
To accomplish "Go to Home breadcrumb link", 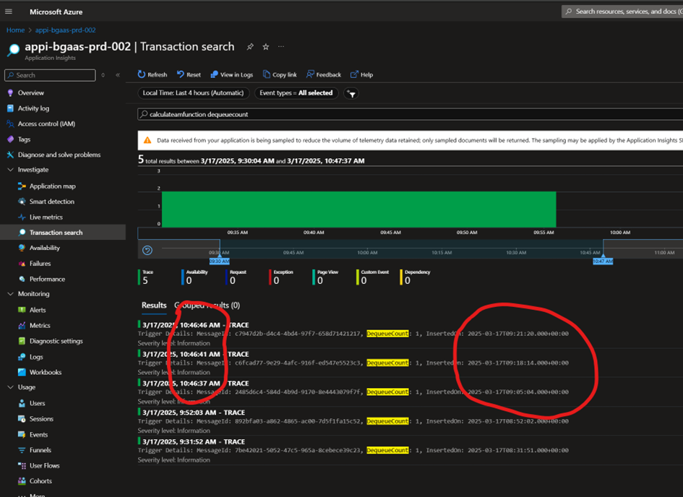I will [x=15, y=30].
